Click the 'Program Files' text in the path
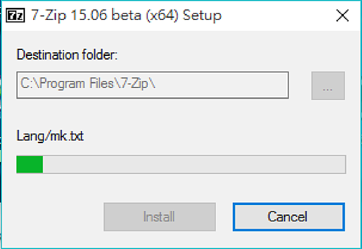Viewport: 362px width, 249px height. (x=77, y=84)
